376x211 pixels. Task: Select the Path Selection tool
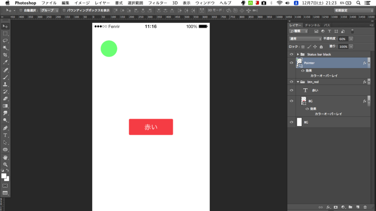pos(5,143)
